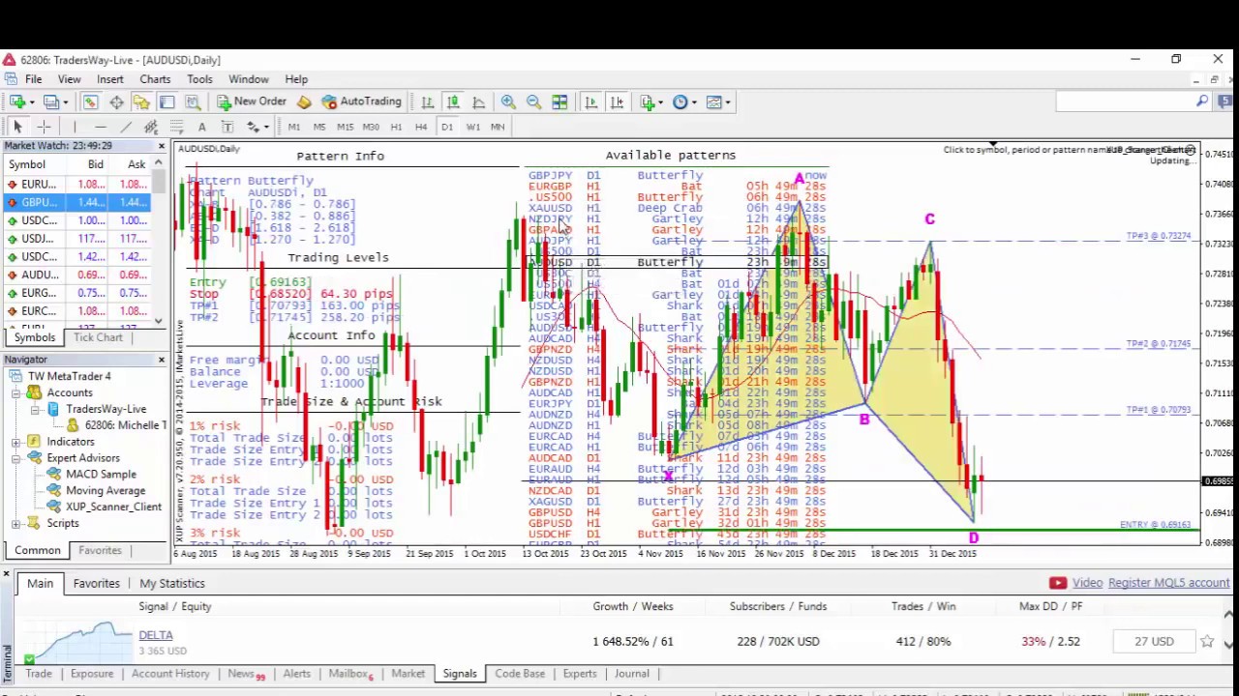1239x696 pixels.
Task: Select the Cursor arrow tool
Action: [17, 127]
